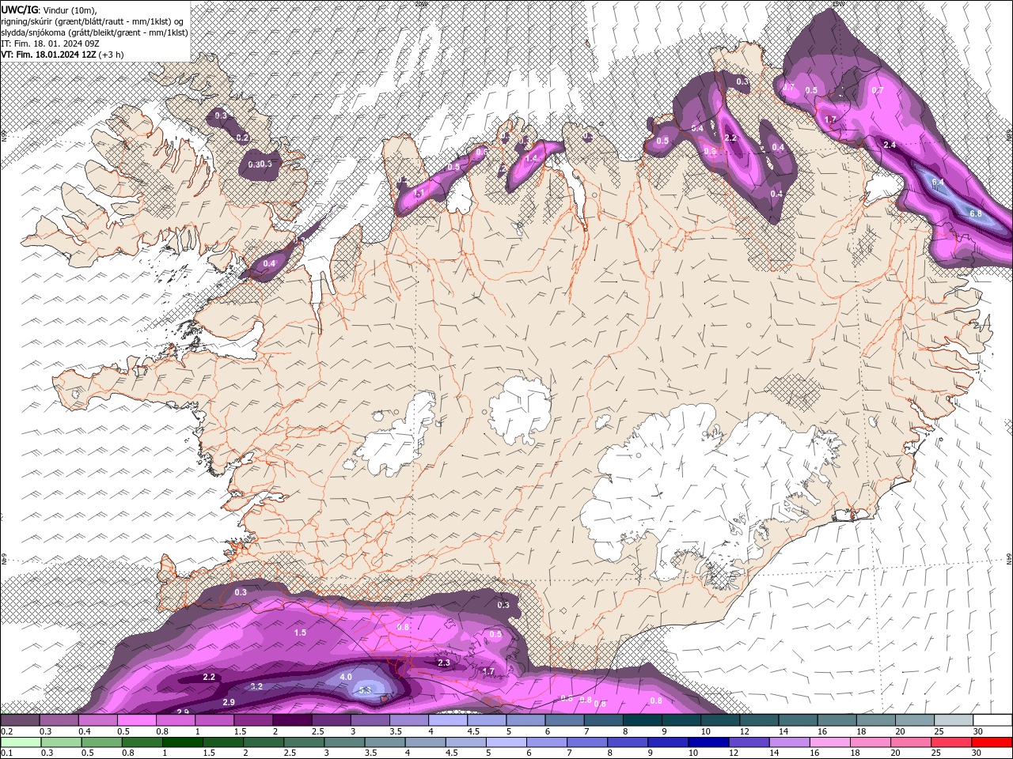Select the 2.4 value on the map

pos(890,145)
